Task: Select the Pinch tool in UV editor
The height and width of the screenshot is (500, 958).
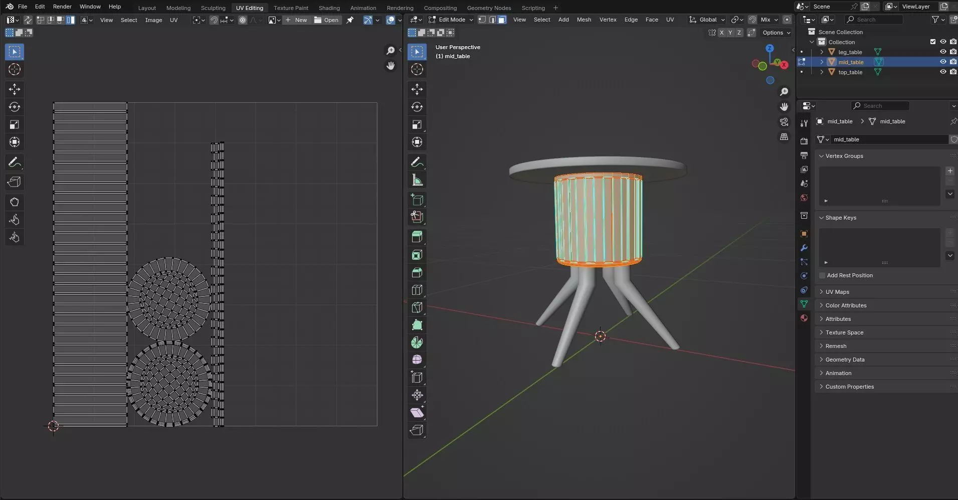Action: (x=15, y=237)
